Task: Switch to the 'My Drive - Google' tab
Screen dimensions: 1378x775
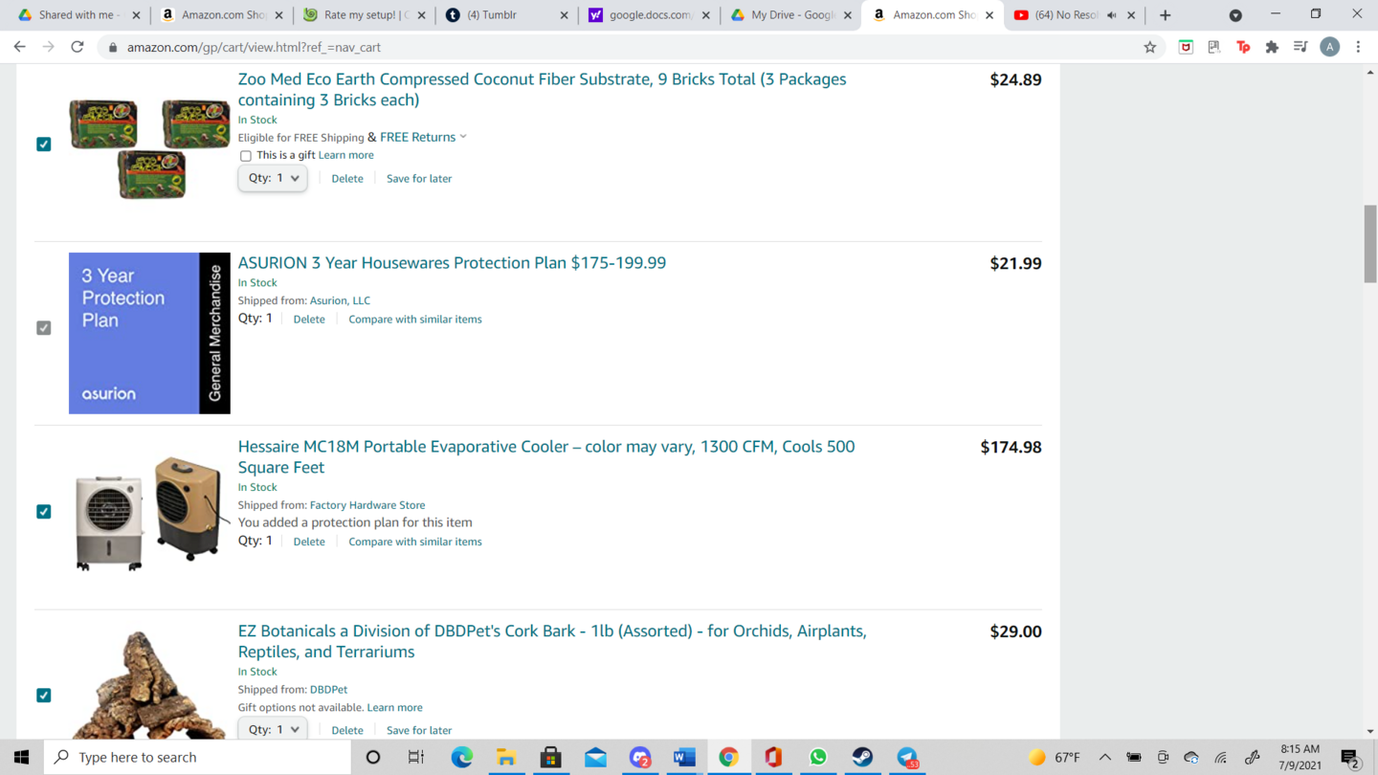Action: (792, 15)
